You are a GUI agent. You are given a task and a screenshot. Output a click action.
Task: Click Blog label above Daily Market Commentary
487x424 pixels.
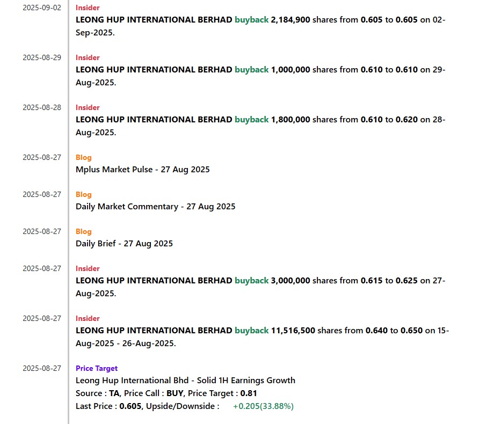[84, 195]
